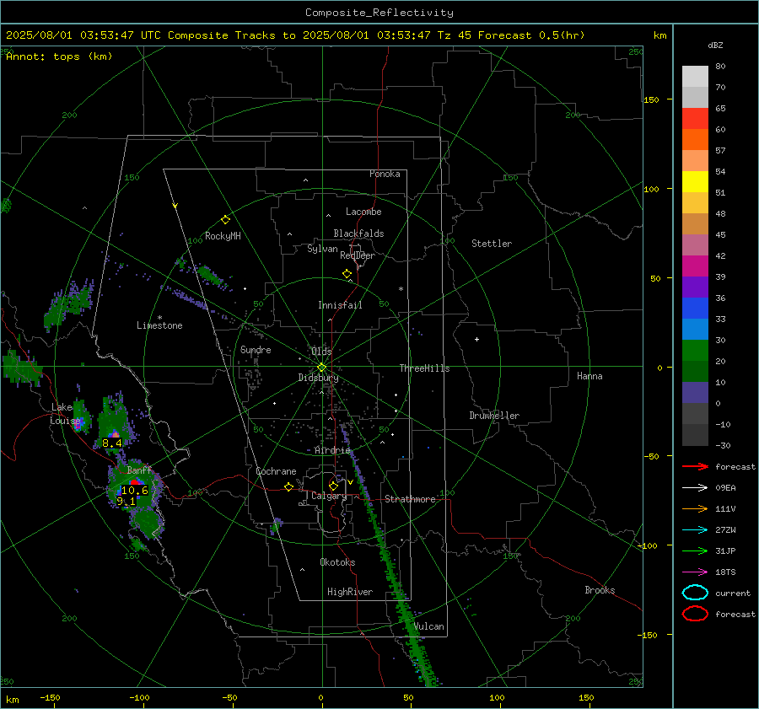This screenshot has width=759, height=709.
Task: Click the Lake Louise label
Action: point(65,414)
